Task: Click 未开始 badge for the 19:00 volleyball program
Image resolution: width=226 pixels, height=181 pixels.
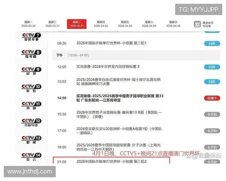Action: [212, 147]
